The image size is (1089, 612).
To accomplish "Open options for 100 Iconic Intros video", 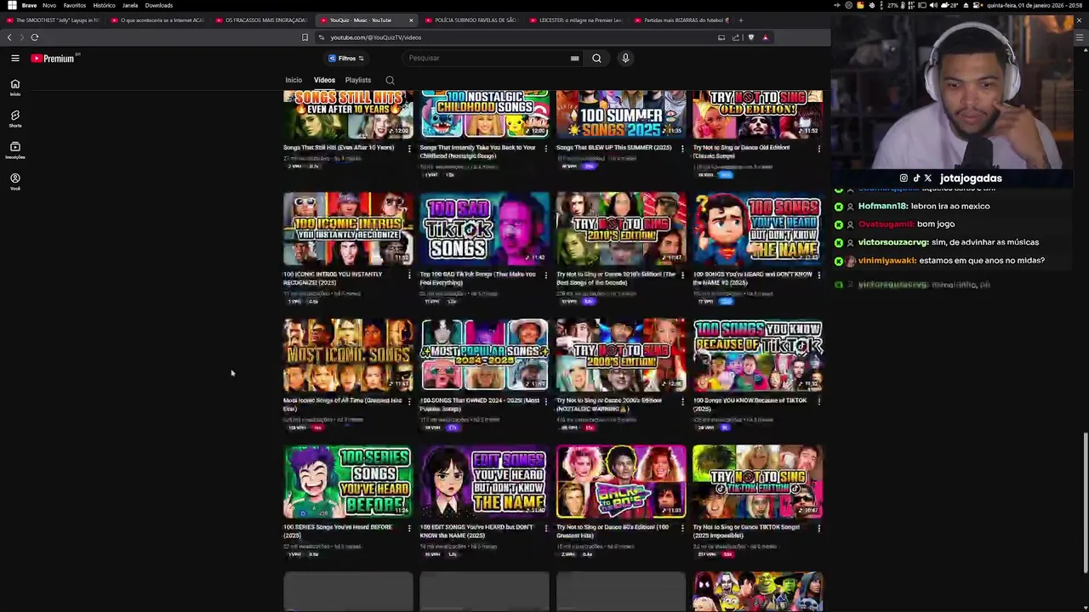I will (x=409, y=275).
